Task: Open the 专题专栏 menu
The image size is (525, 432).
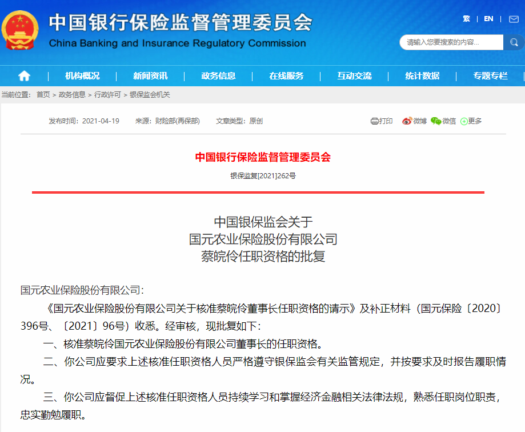Action: pyautogui.click(x=490, y=76)
